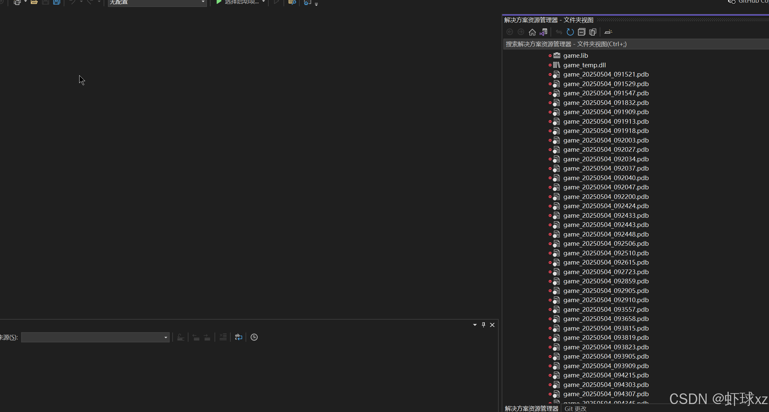Toggle timestamp clock icon in Output window
This screenshot has height=412, width=769.
point(254,337)
